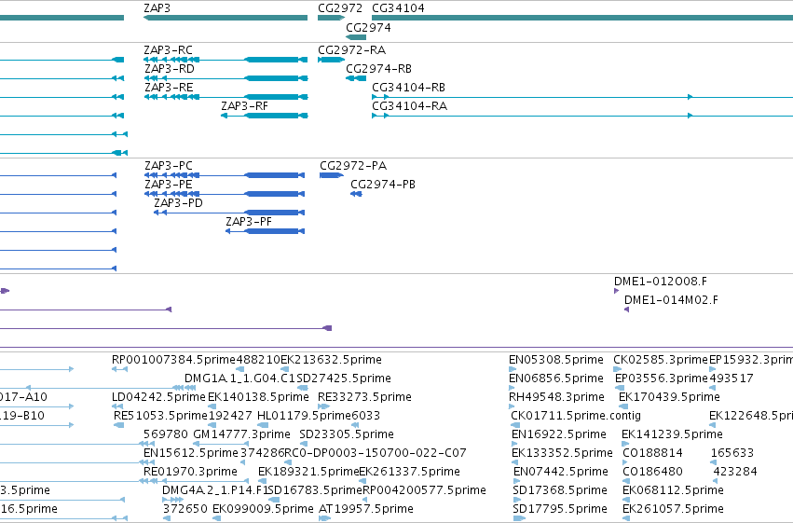Viewport: 793px width, 523px height.
Task: Click EST EN07442.5prime
Action: click(x=561, y=473)
